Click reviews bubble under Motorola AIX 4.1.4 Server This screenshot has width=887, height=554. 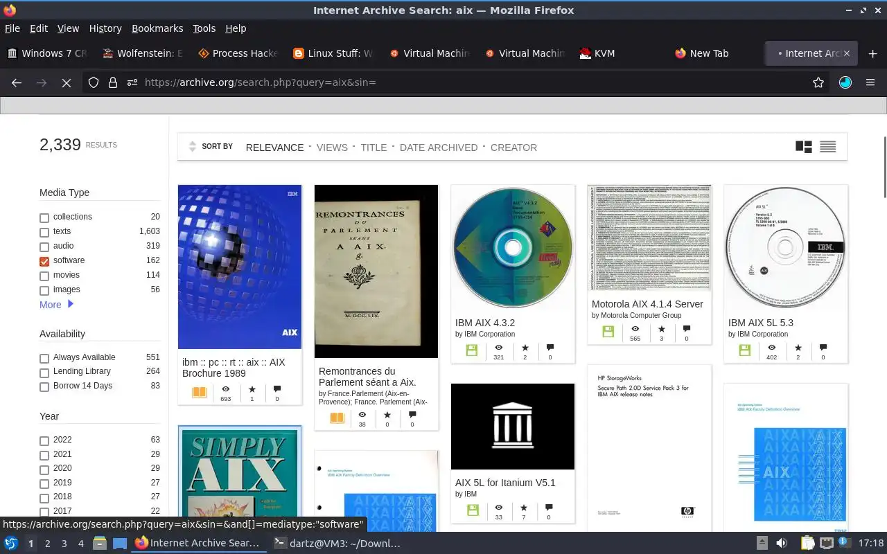click(687, 329)
